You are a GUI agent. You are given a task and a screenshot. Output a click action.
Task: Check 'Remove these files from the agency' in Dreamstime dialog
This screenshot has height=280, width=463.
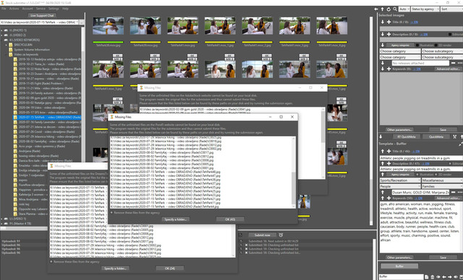(51, 261)
